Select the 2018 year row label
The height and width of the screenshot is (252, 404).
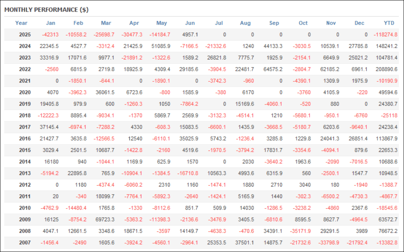pyautogui.click(x=25, y=116)
